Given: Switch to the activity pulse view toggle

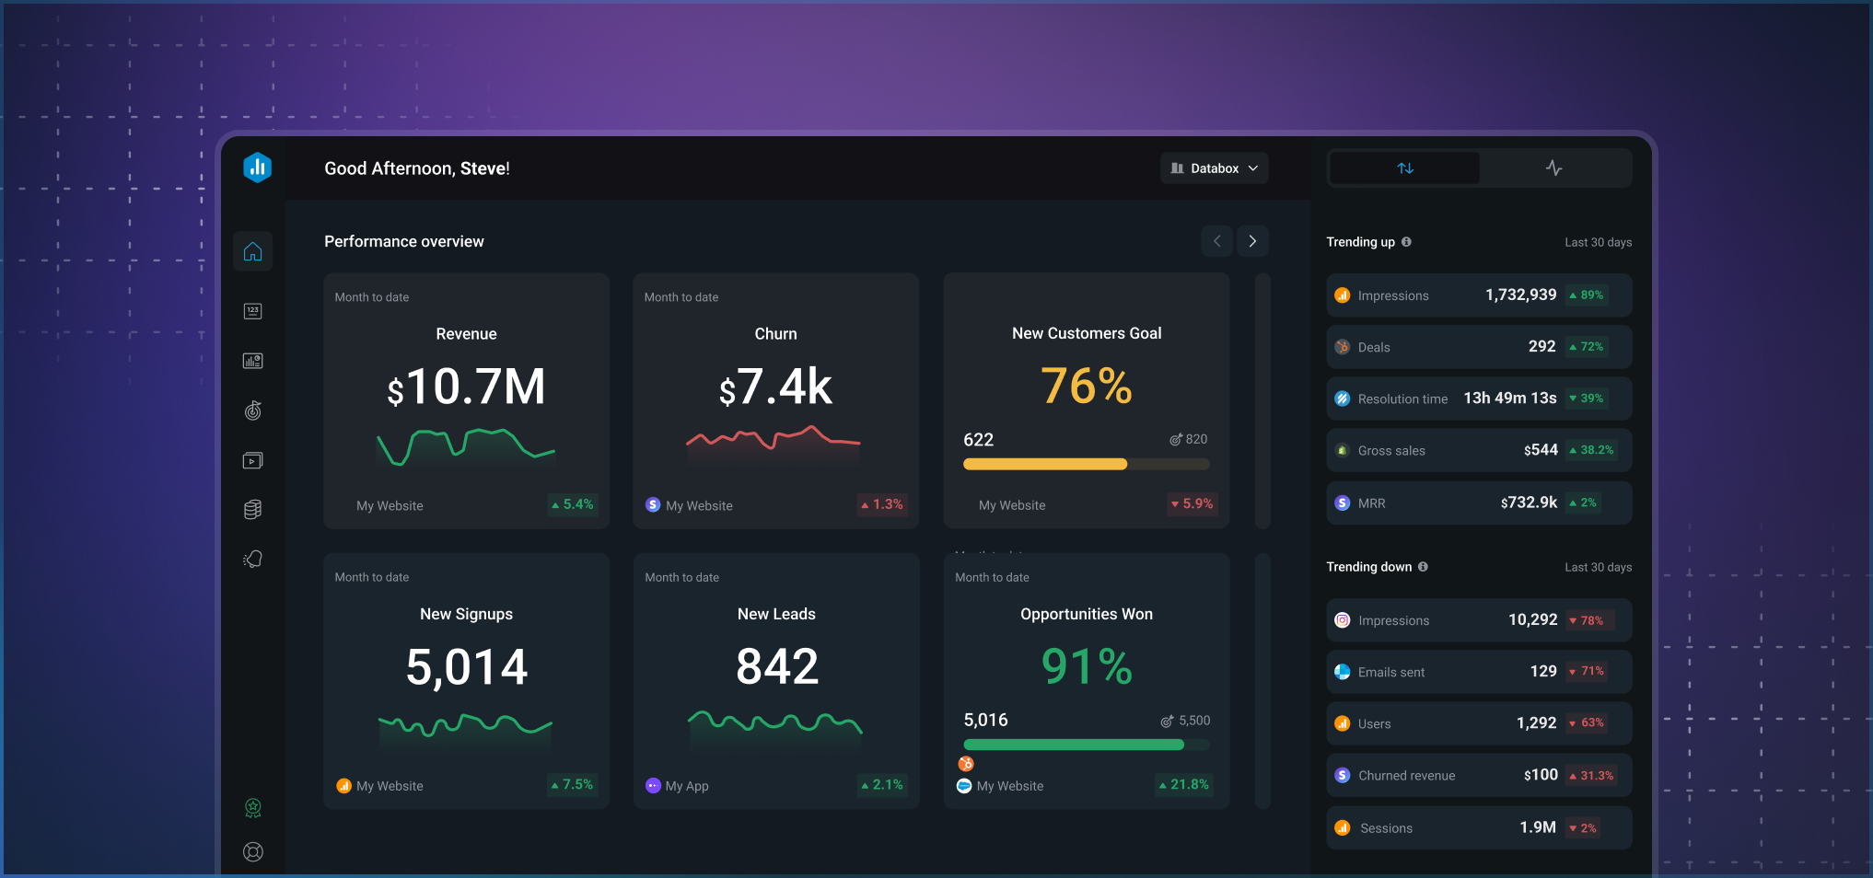Looking at the screenshot, I should tap(1554, 168).
